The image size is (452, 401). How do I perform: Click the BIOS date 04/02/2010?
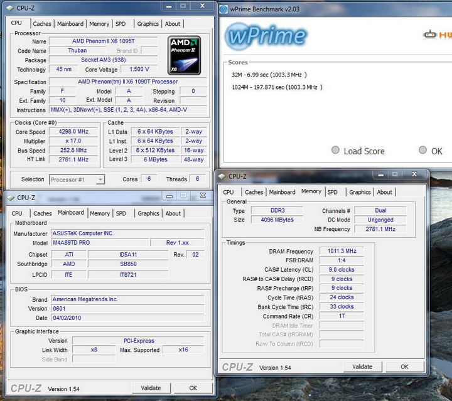[x=127, y=318]
